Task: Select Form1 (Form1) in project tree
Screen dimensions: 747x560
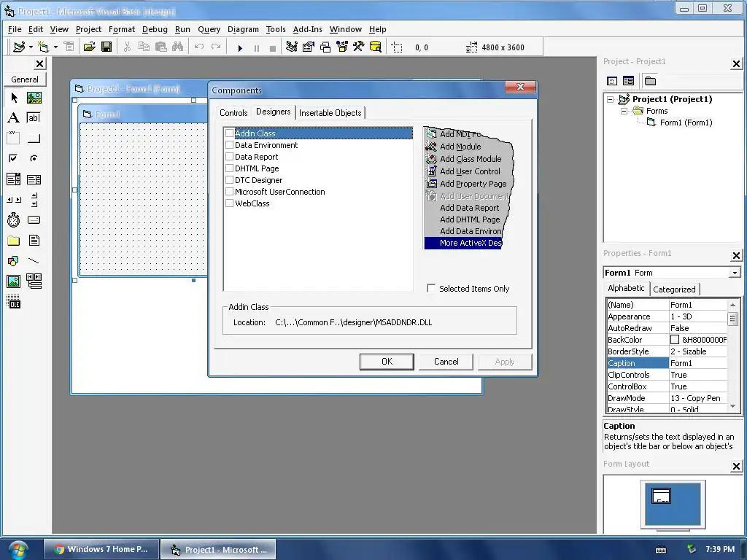Action: pos(686,122)
